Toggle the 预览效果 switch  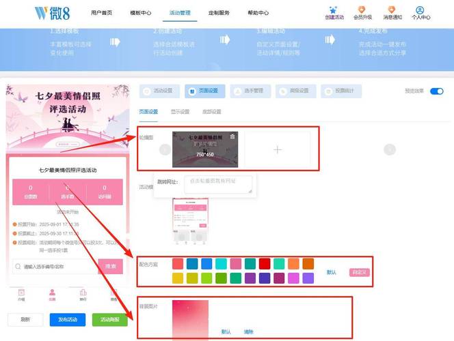[437, 91]
